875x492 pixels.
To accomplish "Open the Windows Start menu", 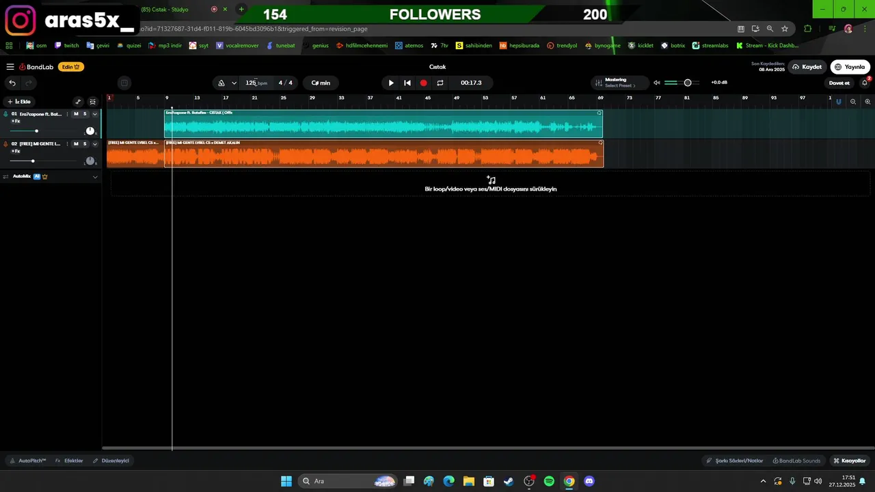I will coord(286,481).
